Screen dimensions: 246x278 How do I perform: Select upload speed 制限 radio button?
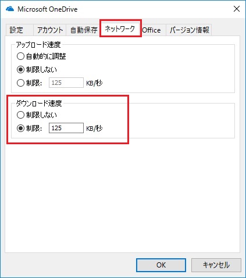[x=20, y=83]
